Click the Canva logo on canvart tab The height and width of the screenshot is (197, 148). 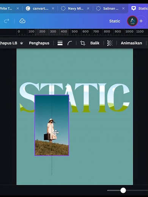click(28, 8)
